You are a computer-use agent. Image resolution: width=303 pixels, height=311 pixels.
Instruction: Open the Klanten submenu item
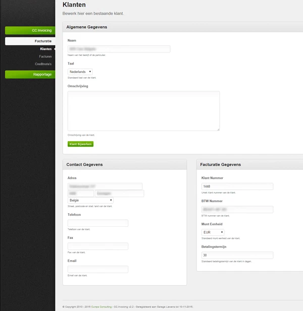click(45, 49)
